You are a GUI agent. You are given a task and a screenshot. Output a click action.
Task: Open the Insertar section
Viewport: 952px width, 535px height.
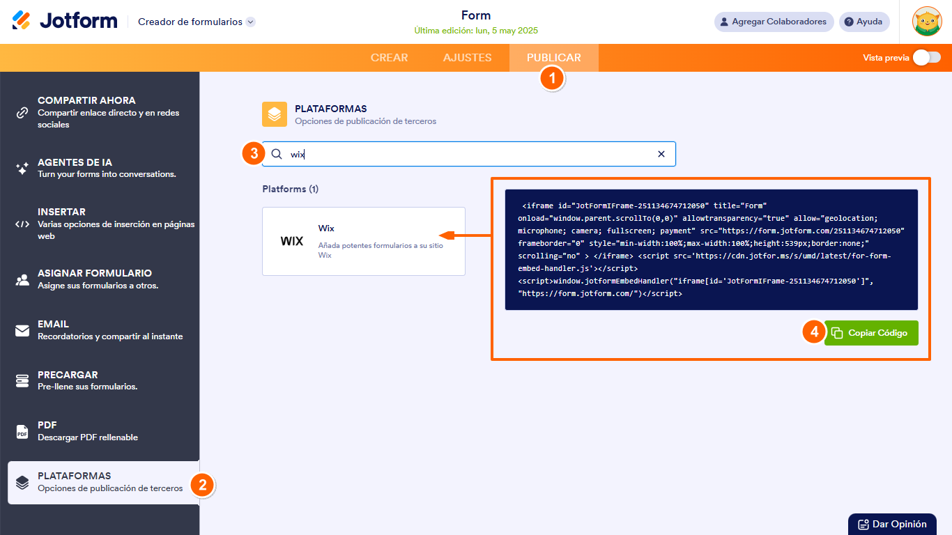[100, 224]
